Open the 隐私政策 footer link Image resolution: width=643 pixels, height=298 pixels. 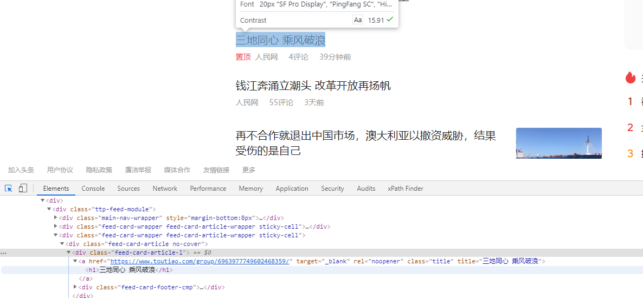click(99, 170)
